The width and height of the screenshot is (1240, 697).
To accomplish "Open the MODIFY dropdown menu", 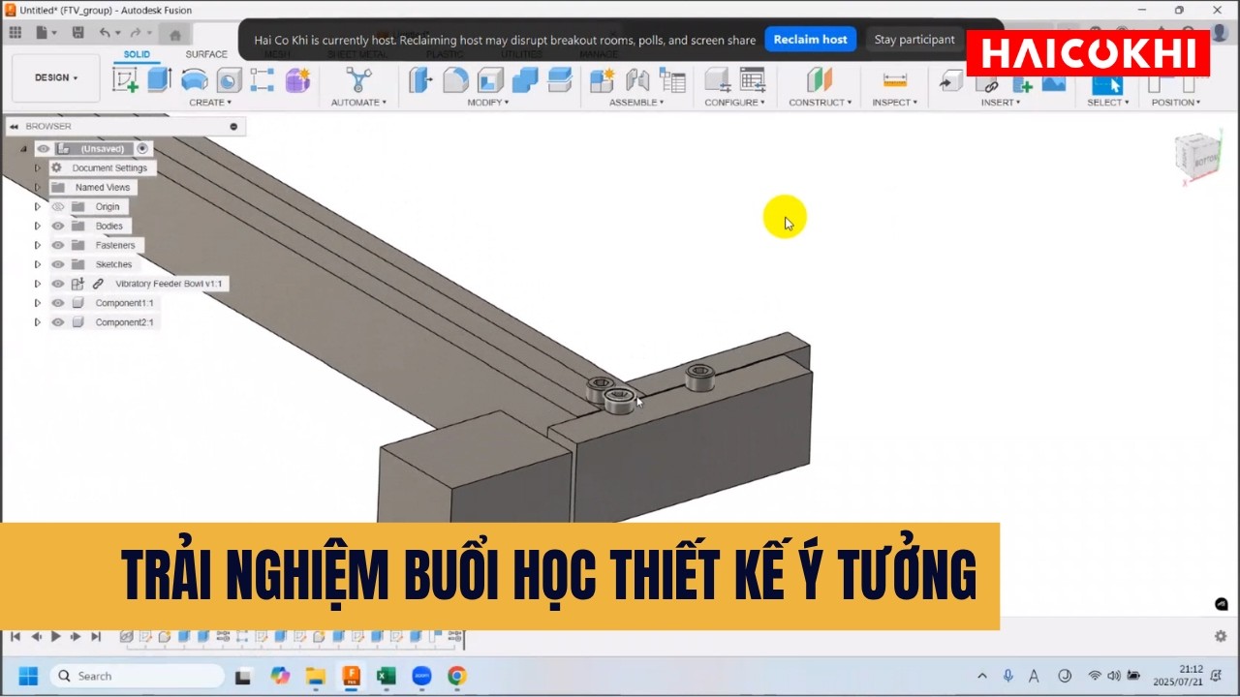I will [487, 103].
